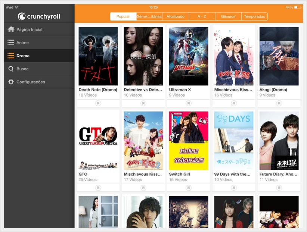
Task: Click the 44% battery percentage
Action: [x=289, y=7]
